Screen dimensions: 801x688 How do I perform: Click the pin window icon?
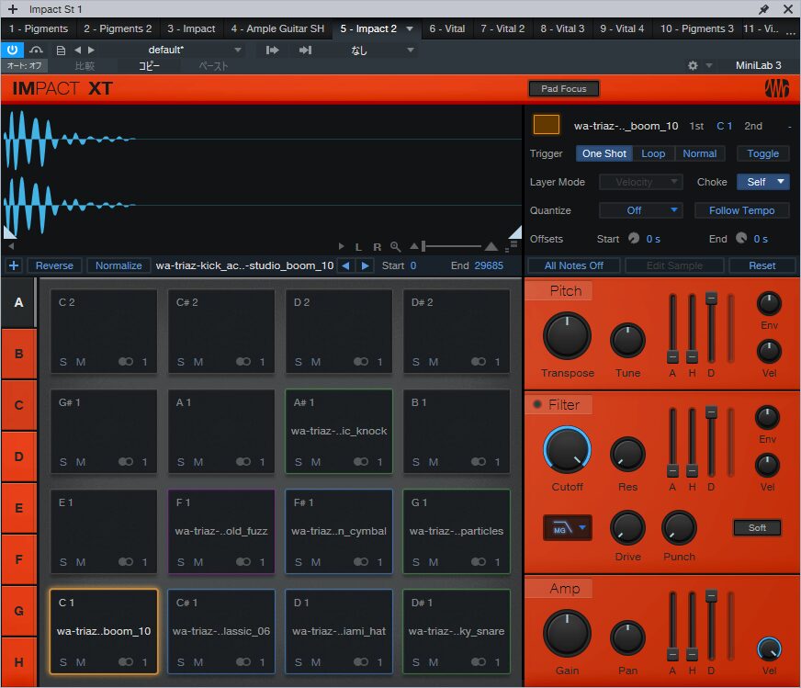(x=763, y=9)
